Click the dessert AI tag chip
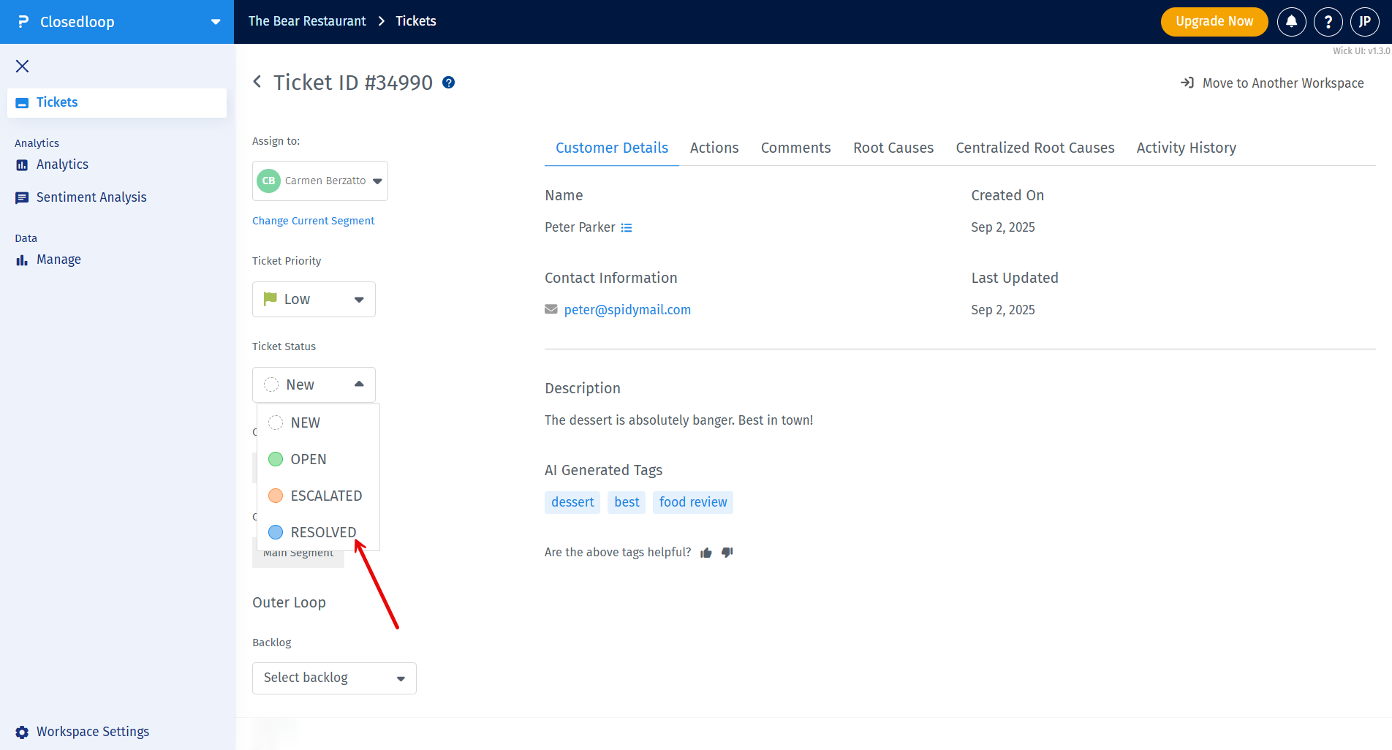 [572, 502]
